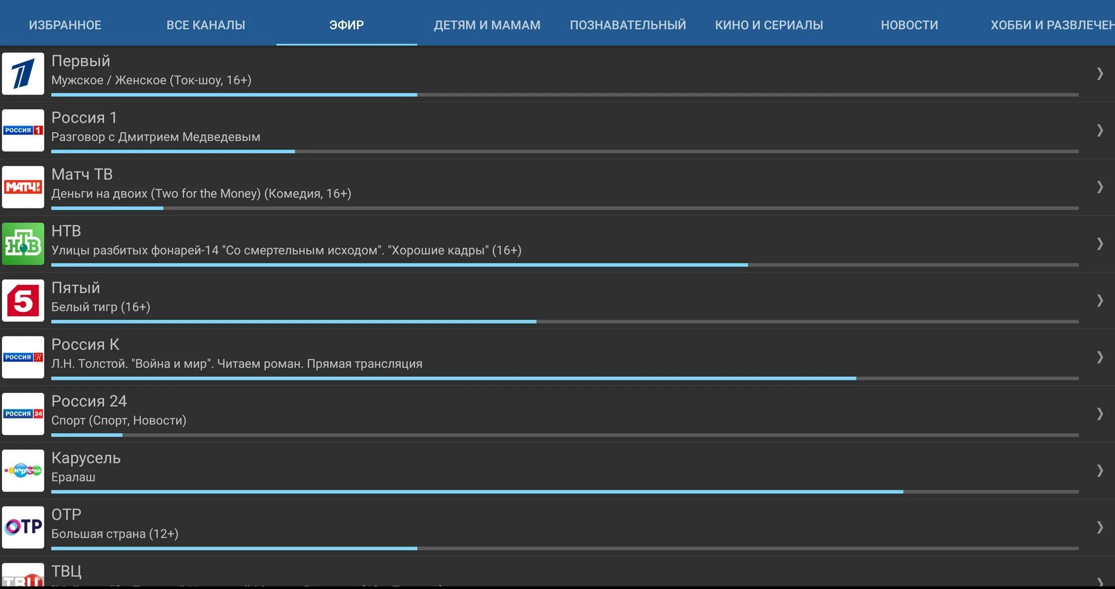Open the chevron for Пятый

click(x=1100, y=301)
